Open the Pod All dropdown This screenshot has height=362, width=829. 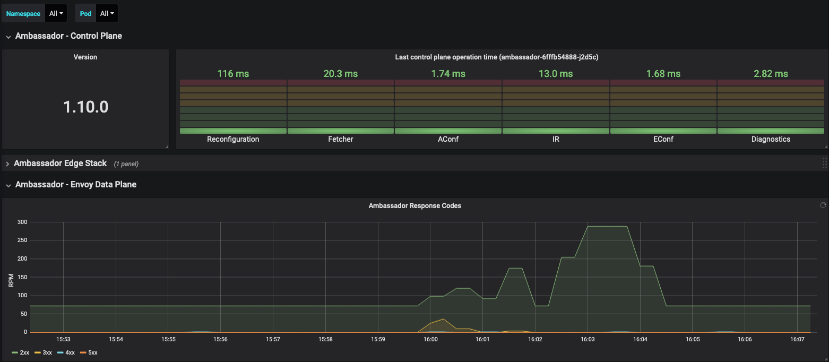pyautogui.click(x=107, y=13)
